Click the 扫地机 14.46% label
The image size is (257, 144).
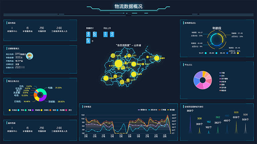[x=22, y=101]
